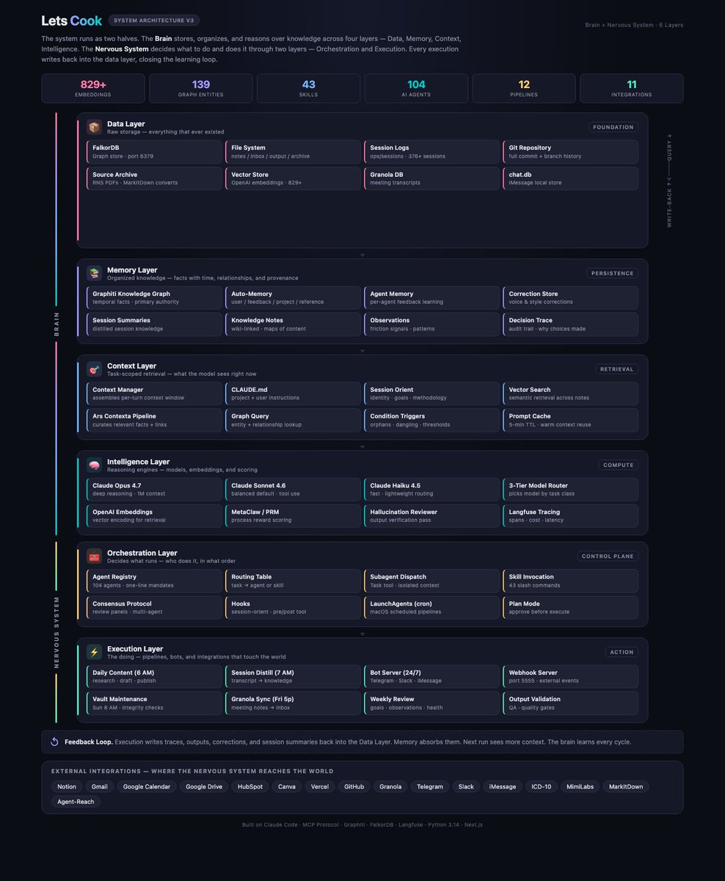Viewport: 725px width, 881px height.
Task: Click the Telegram integration chip
Action: click(x=430, y=786)
